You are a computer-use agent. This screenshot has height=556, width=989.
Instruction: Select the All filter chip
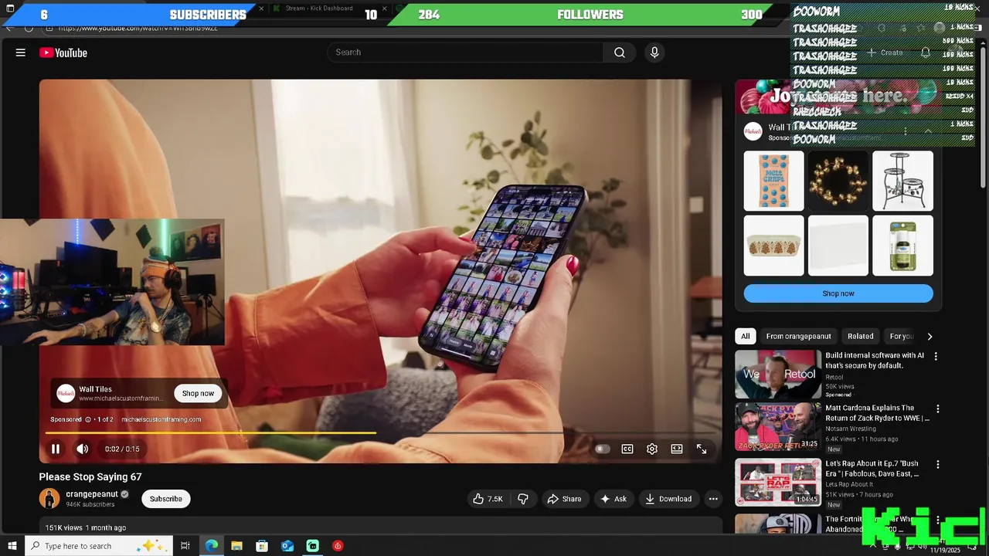[745, 336]
